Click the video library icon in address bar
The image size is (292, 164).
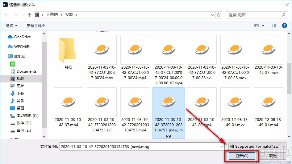[37, 15]
